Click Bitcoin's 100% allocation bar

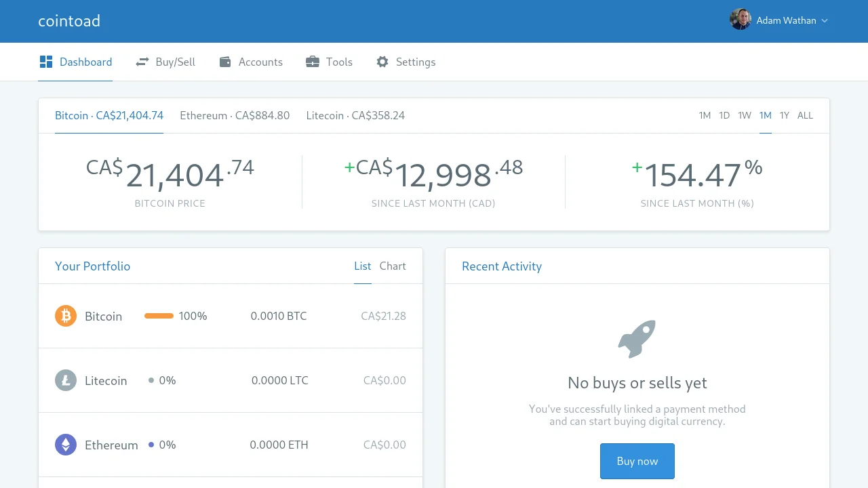159,316
